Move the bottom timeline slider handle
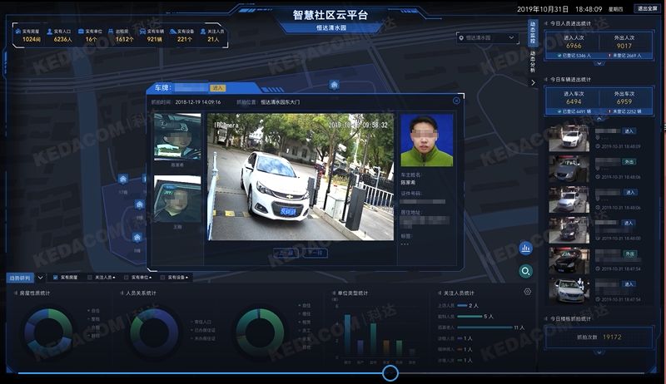The width and height of the screenshot is (666, 384). 390,373
